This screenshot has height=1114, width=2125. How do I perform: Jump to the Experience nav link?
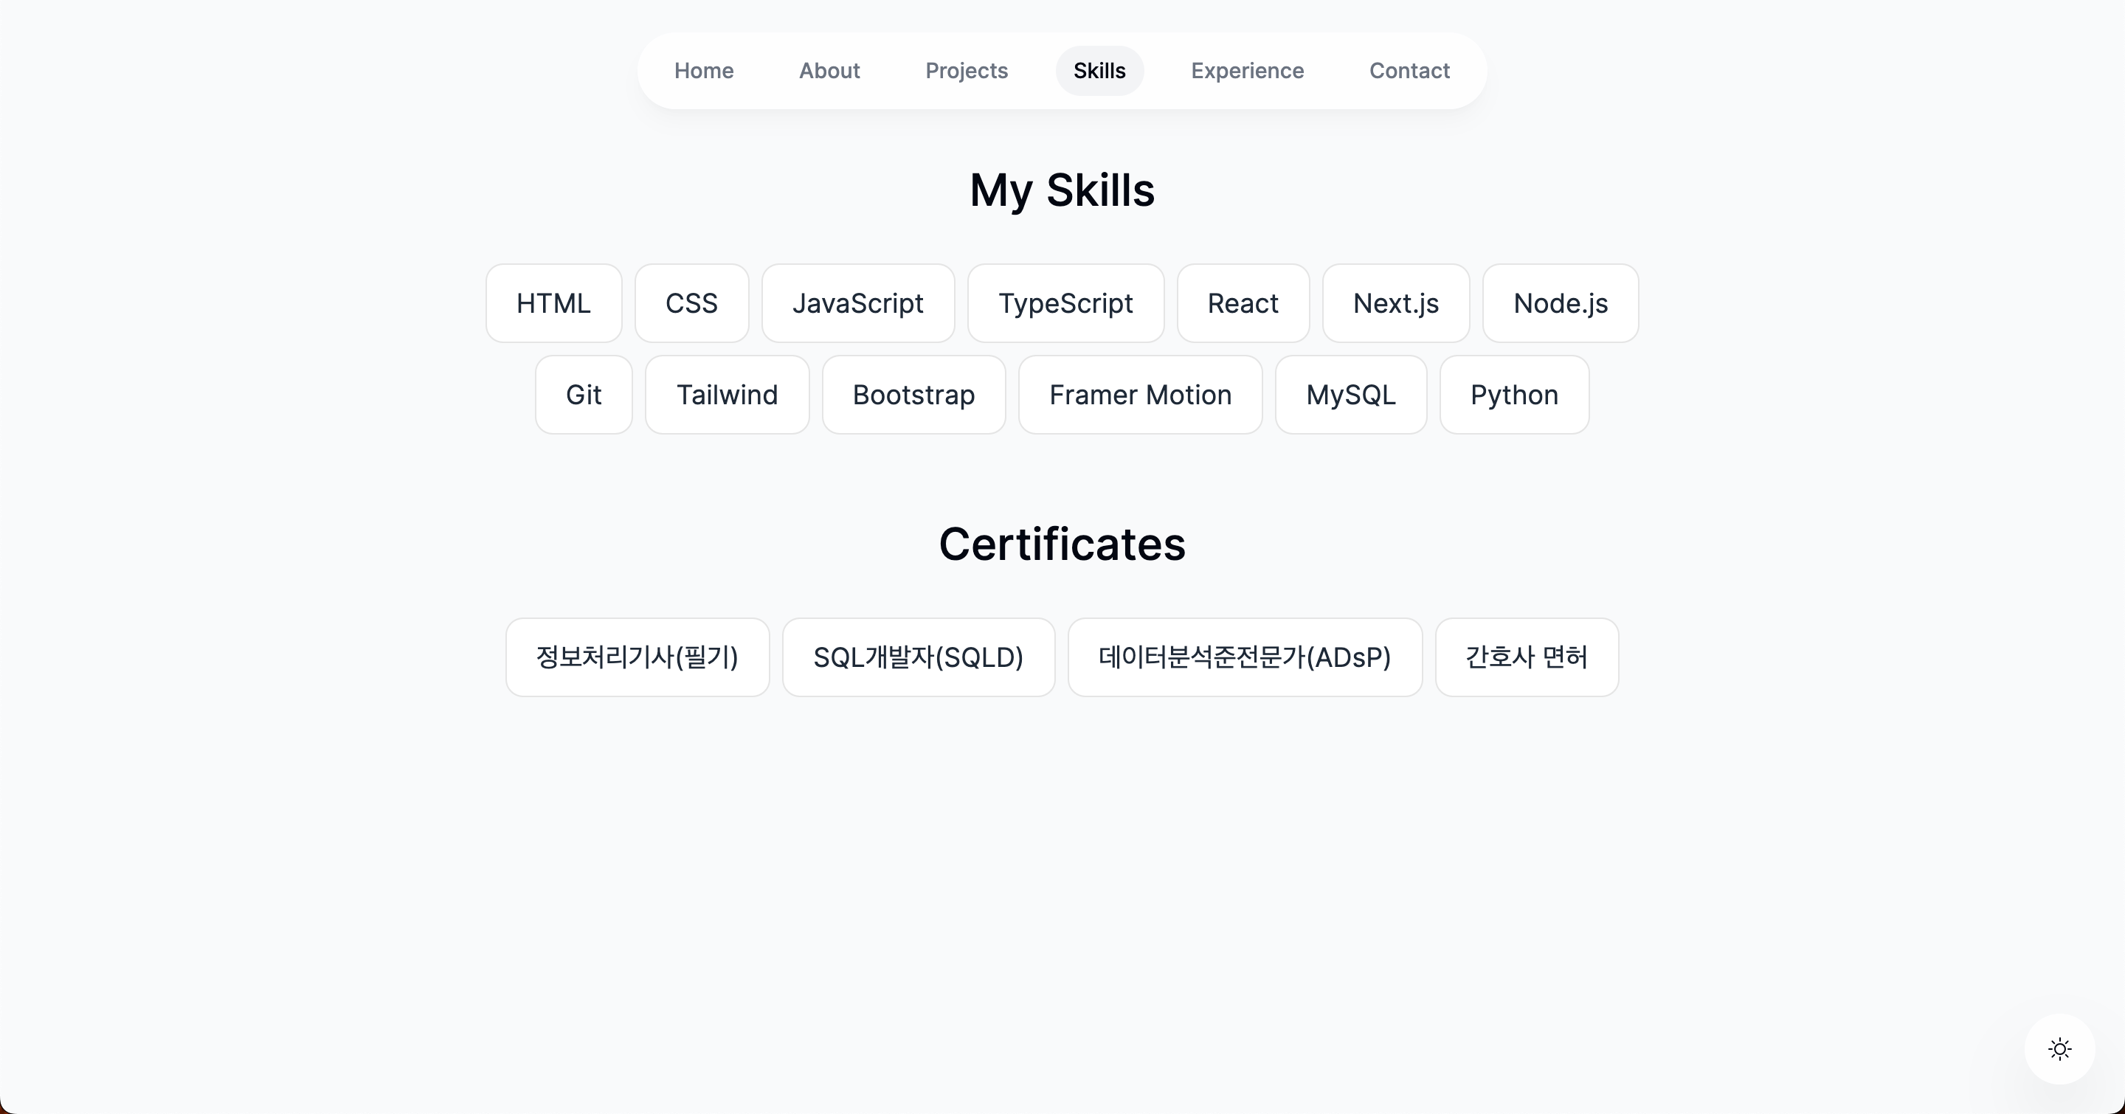(x=1246, y=71)
